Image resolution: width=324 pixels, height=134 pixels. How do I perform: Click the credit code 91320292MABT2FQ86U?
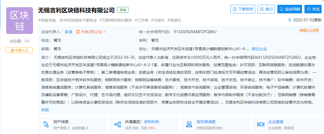pos(195,32)
